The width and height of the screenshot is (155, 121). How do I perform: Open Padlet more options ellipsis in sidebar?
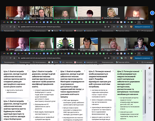[x=150, y=103]
